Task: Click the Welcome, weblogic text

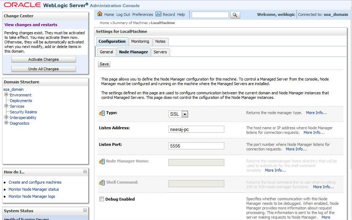Action: (x=276, y=14)
